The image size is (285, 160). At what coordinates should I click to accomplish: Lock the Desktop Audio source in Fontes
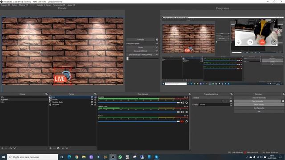(x=95, y=102)
